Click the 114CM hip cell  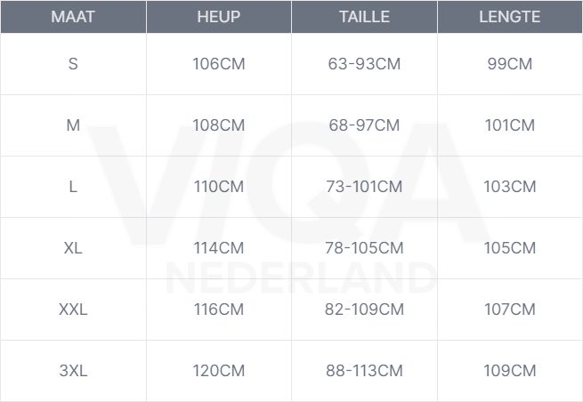click(x=218, y=248)
